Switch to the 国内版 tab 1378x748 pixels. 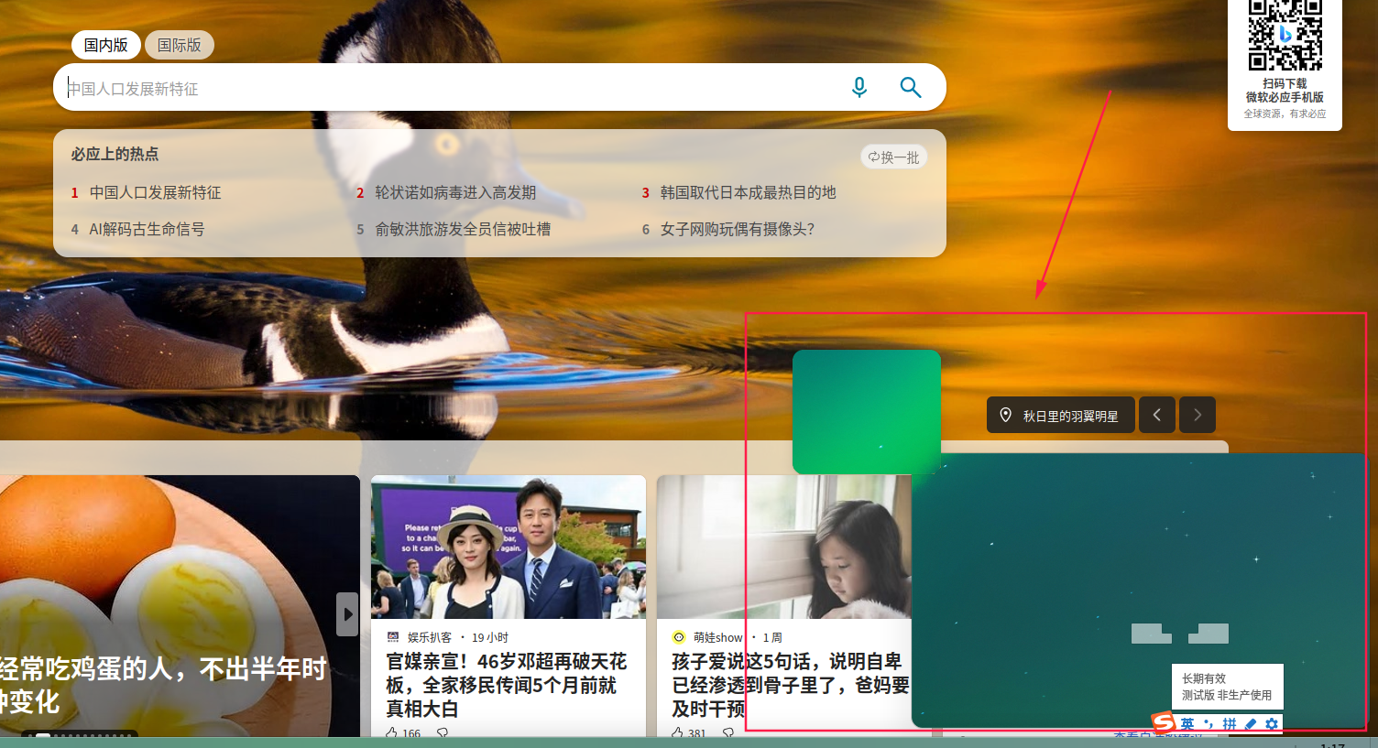pos(106,45)
